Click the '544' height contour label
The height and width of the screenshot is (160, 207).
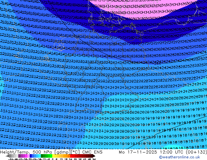(157, 64)
